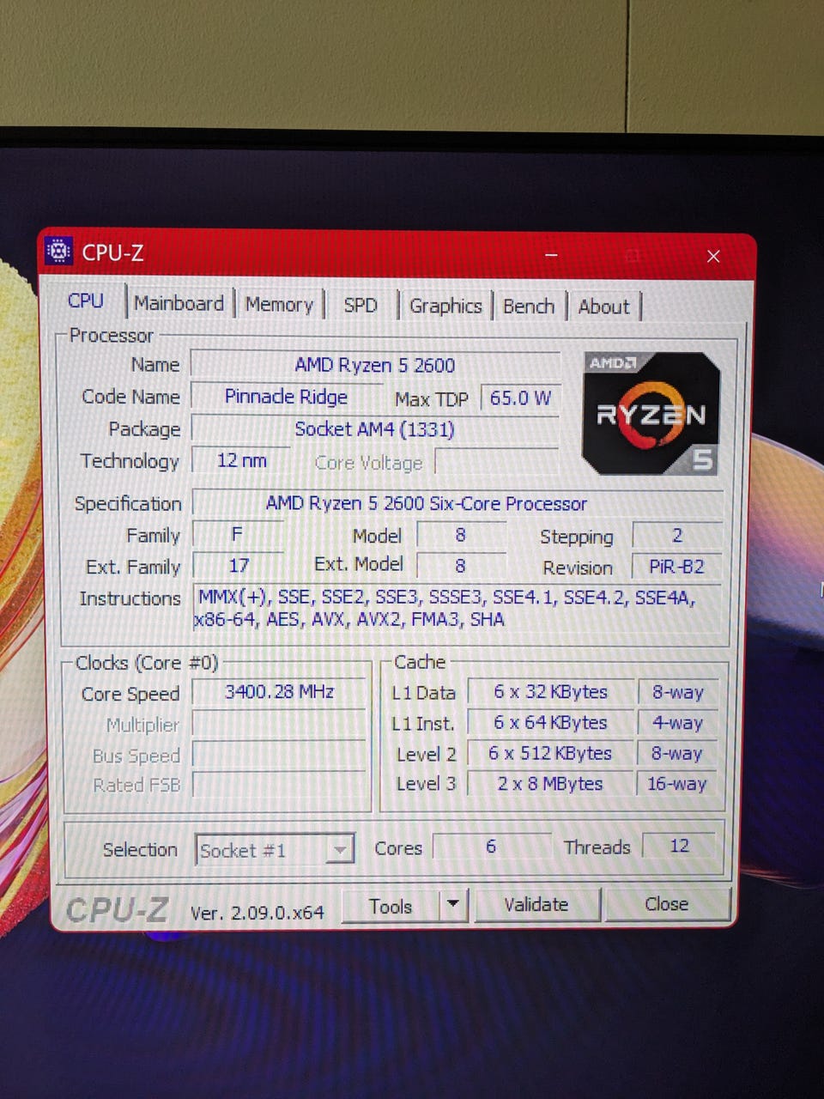The height and width of the screenshot is (1099, 824).
Task: Minimize the CPU-Z window
Action: pos(552,256)
